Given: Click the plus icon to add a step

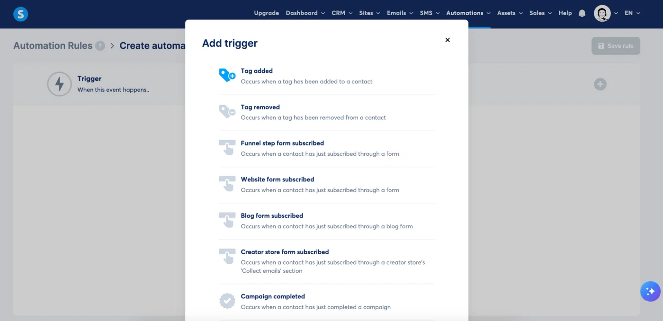Looking at the screenshot, I should (600, 84).
